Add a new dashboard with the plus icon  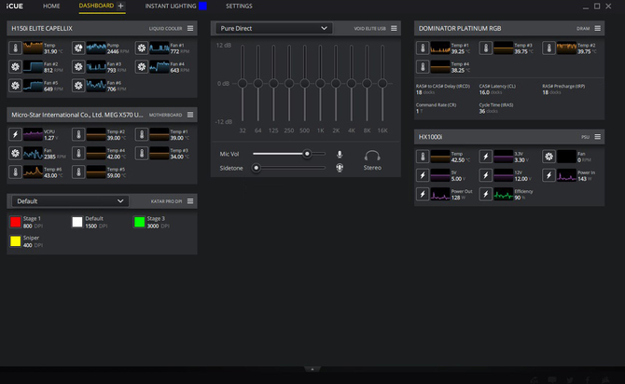(120, 6)
